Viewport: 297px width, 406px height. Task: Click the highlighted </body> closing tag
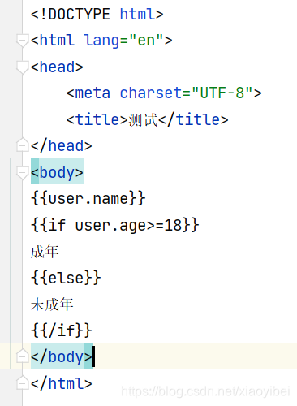62,356
